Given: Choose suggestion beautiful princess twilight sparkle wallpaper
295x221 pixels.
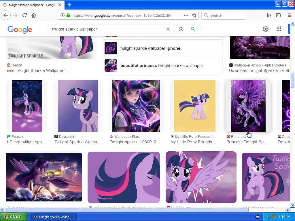Looking at the screenshot, I should click(162, 66).
